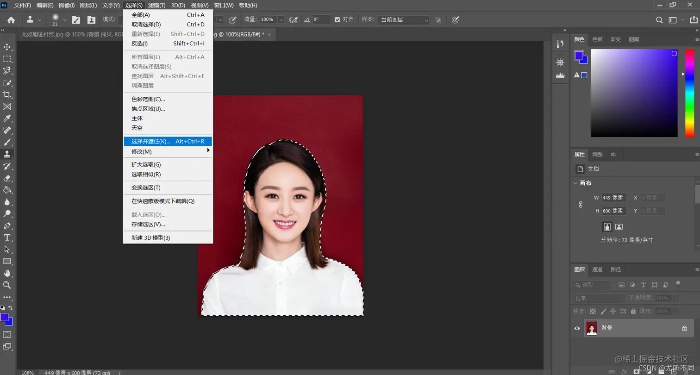Open the 滤镜 menu
The width and height of the screenshot is (700, 375).
pyautogui.click(x=156, y=5)
